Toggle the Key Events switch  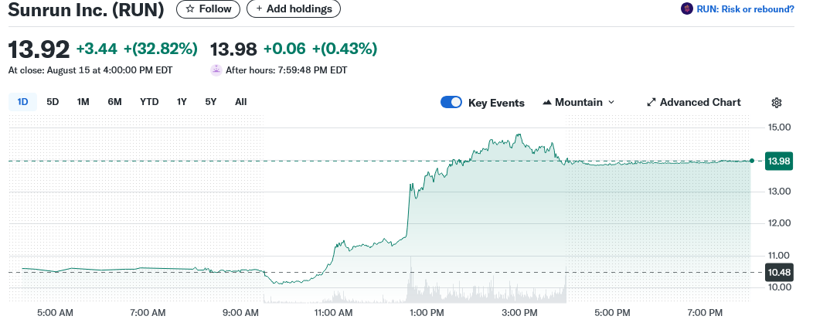451,102
